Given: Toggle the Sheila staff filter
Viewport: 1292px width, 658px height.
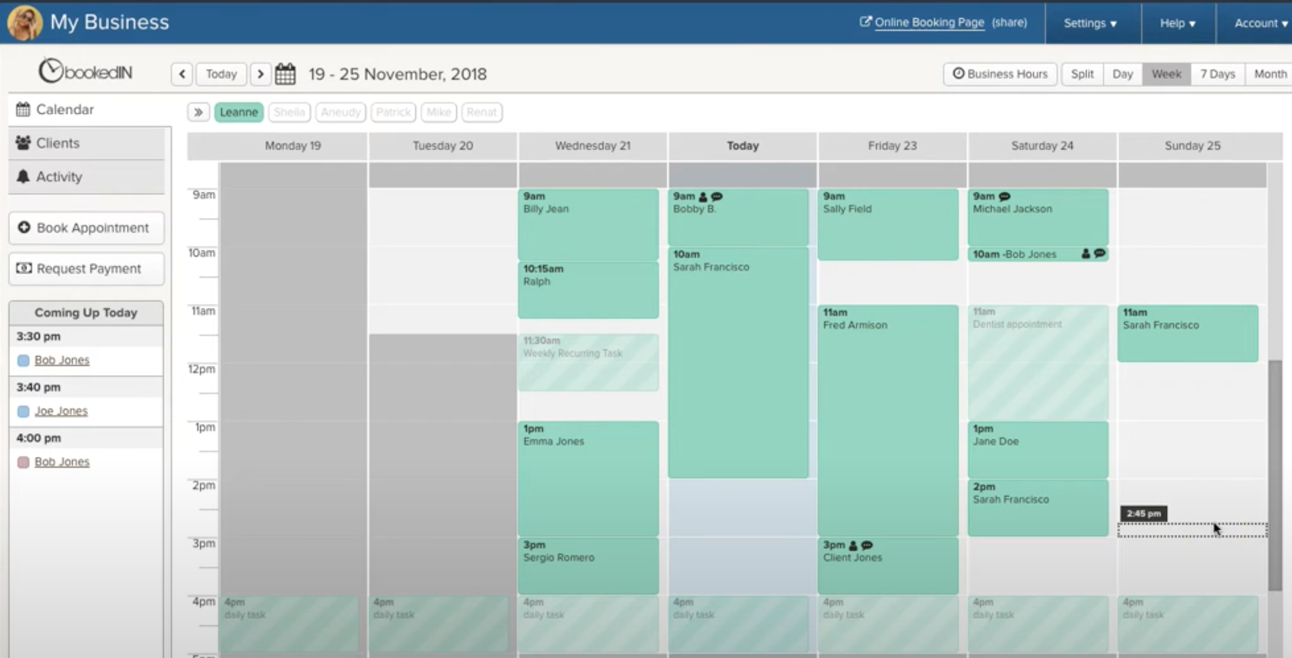Looking at the screenshot, I should pos(289,112).
